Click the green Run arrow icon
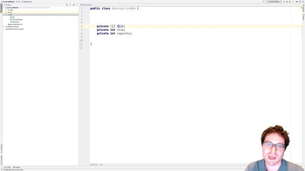 coord(284,1)
